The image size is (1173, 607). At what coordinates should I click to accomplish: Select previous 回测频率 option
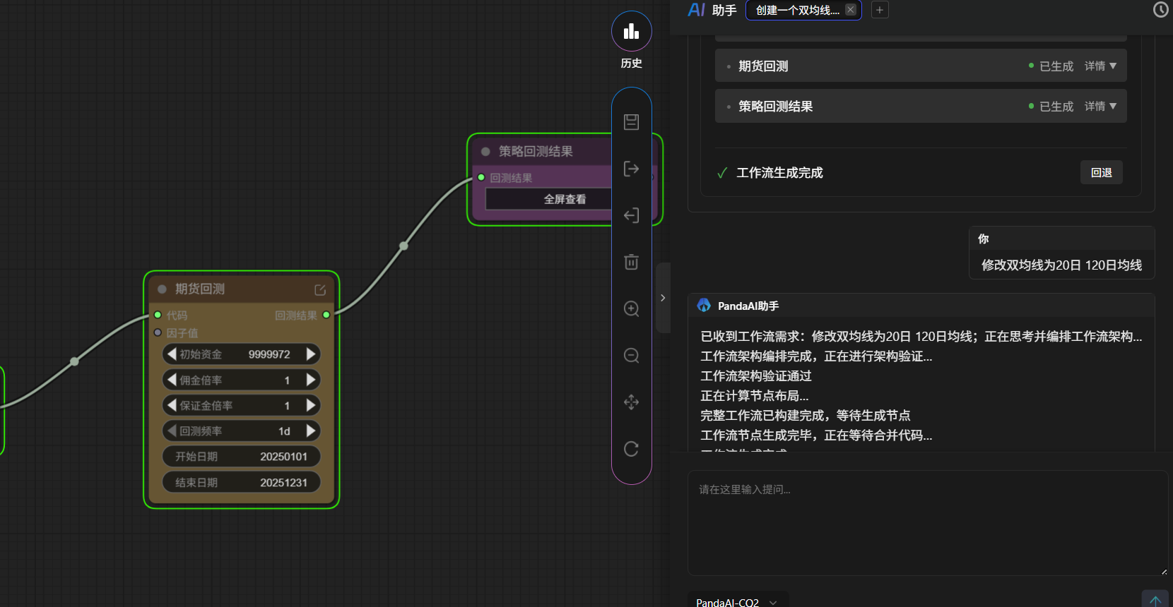pos(172,431)
